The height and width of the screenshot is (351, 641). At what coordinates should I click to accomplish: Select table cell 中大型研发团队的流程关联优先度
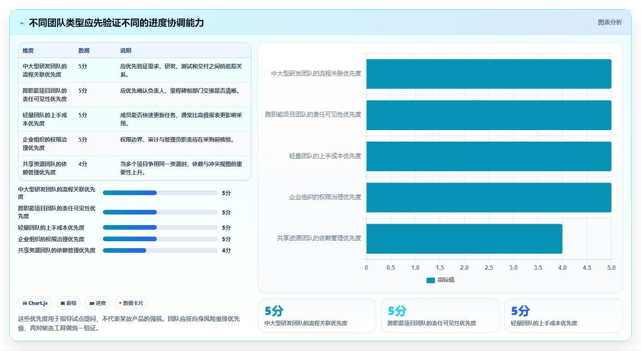[45, 70]
